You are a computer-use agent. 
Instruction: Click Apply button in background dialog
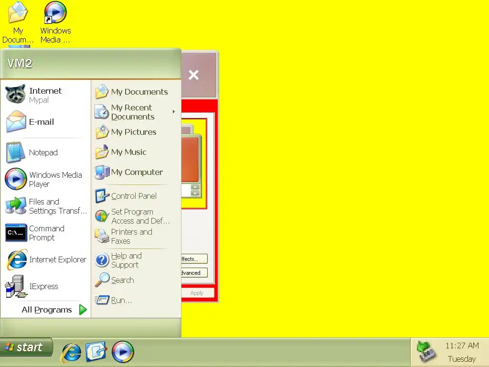[198, 293]
